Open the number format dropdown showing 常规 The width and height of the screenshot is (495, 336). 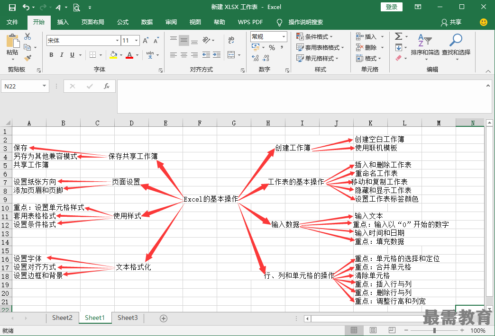pos(284,36)
